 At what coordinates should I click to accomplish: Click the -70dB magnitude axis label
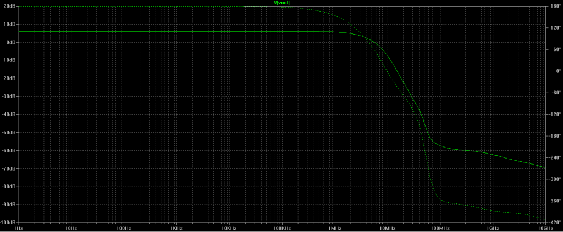[x=9, y=168]
